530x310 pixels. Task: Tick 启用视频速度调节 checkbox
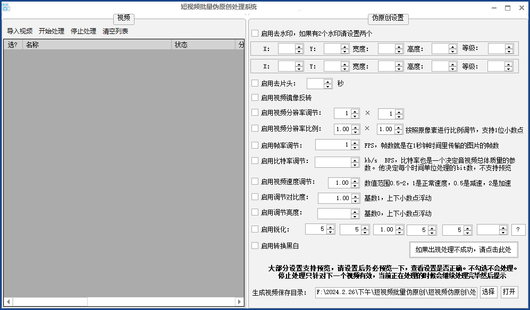tap(255, 182)
